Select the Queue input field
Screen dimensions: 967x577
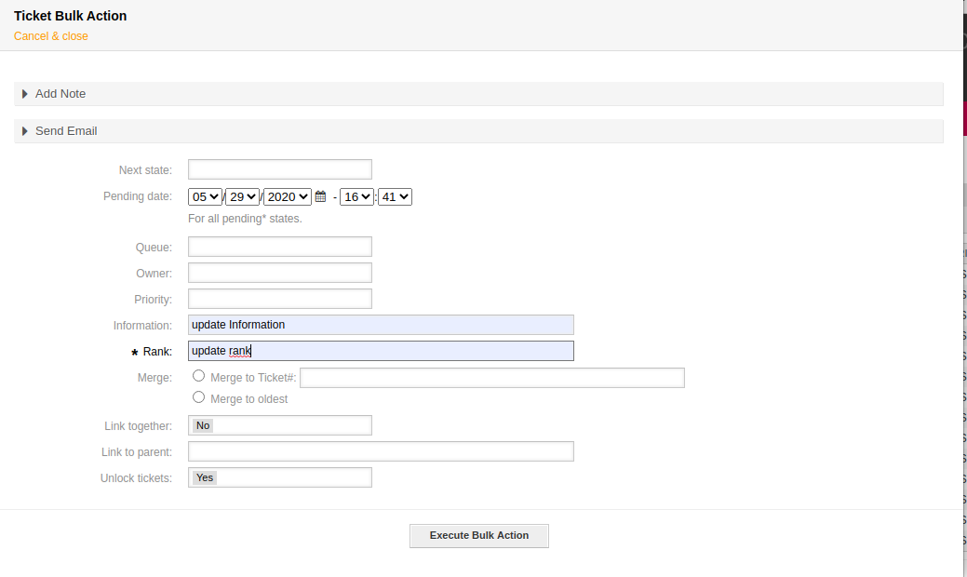pyautogui.click(x=279, y=246)
